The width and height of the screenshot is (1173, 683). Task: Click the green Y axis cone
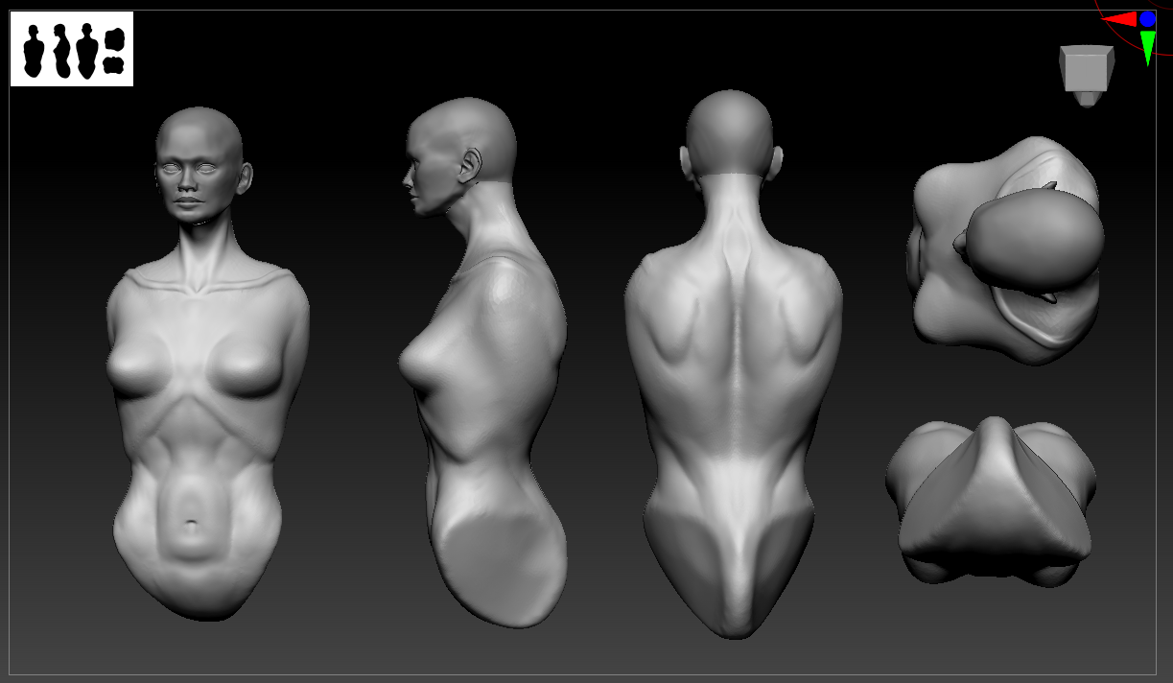coord(1147,48)
